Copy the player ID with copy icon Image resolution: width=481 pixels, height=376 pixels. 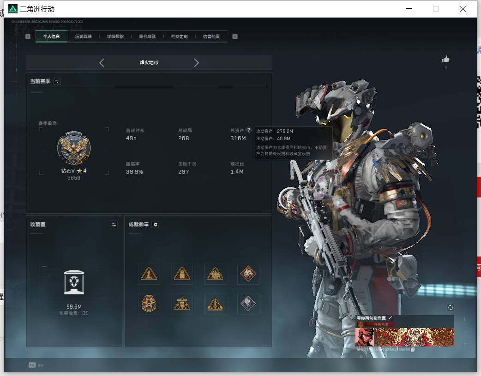[413, 349]
